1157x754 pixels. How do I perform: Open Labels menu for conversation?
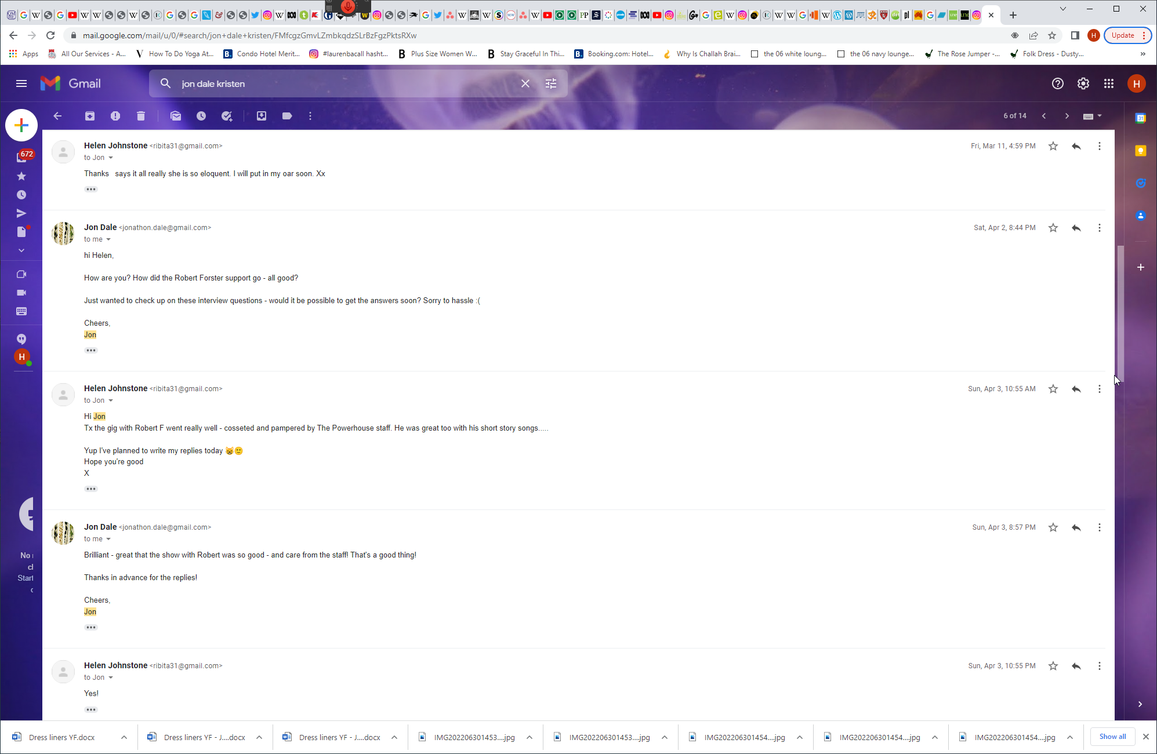point(287,116)
